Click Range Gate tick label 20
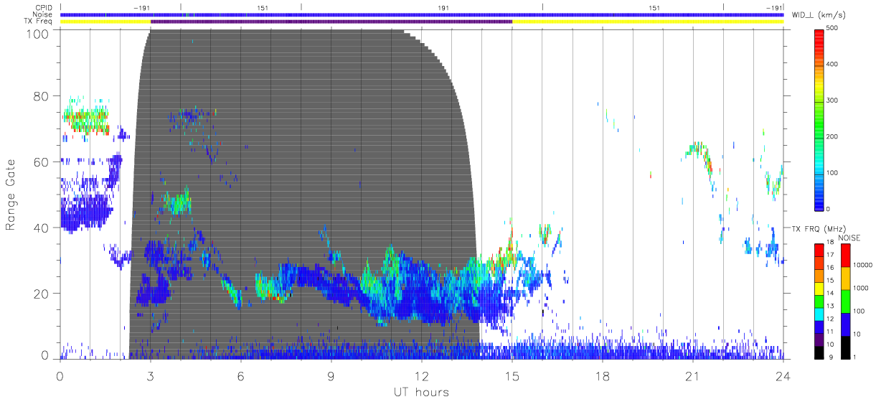This screenshot has width=881, height=407. pyautogui.click(x=42, y=294)
